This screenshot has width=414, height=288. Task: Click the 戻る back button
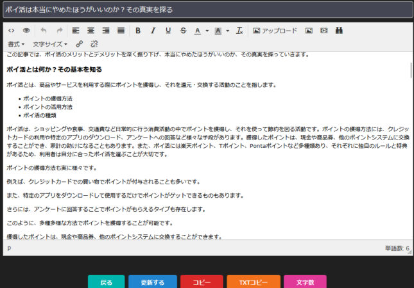click(106, 282)
